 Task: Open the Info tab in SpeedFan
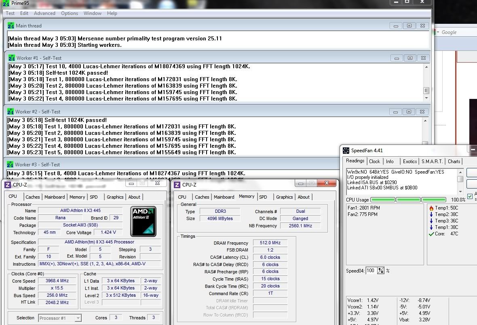tap(390, 161)
